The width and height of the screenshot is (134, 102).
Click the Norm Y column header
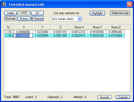97,27
